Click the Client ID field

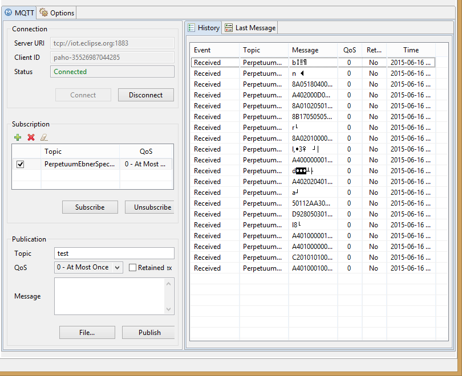click(x=112, y=58)
